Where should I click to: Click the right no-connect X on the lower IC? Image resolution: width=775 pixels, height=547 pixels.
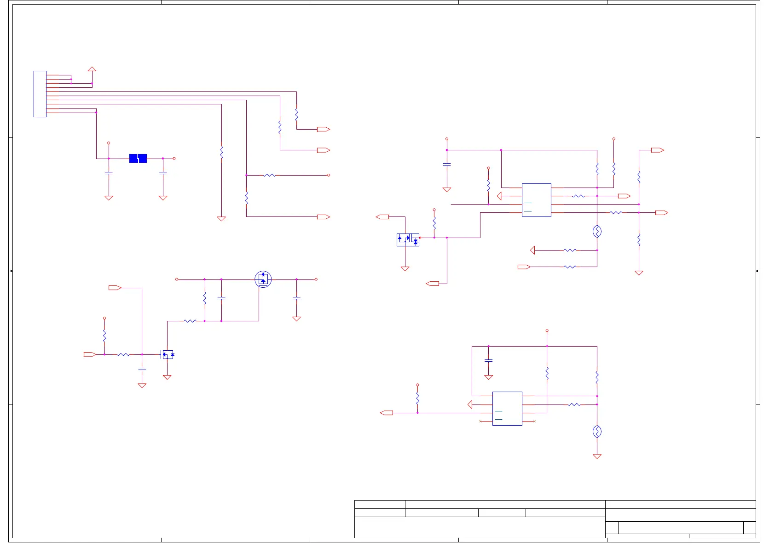pos(534,421)
